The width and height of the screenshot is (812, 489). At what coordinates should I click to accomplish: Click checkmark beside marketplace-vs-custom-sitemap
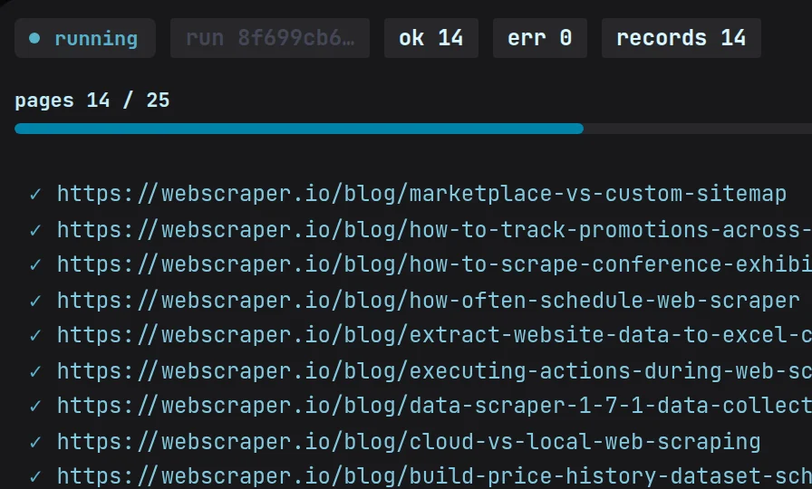(35, 195)
